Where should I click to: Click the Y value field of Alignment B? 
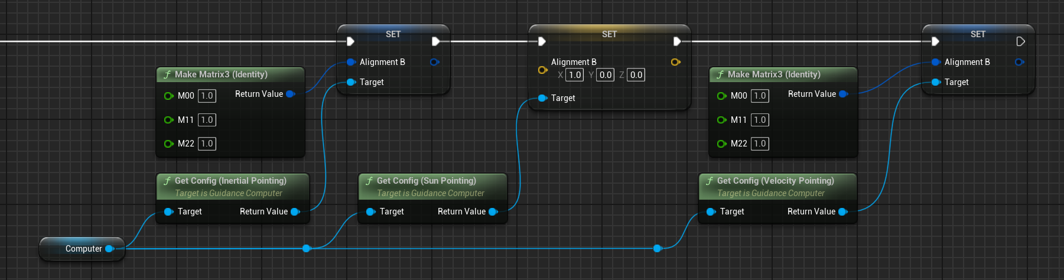[x=605, y=75]
